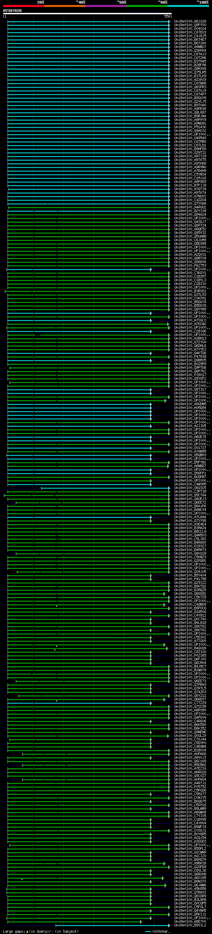The width and height of the screenshot is (212, 934).
Task: Select hit label UniRef100_A3RH13
Action: [x=190, y=338]
